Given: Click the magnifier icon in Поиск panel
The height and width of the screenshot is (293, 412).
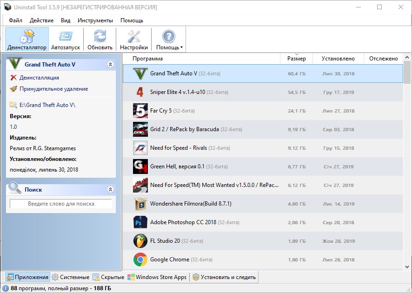Looking at the screenshot, I should 15,187.
